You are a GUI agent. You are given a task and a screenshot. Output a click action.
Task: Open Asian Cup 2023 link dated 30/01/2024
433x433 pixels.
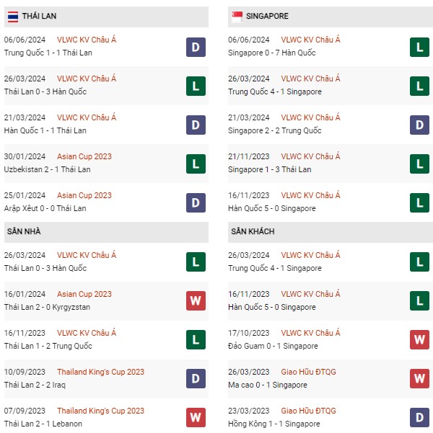tap(84, 156)
